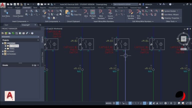Open Edit Wire Number tool
This screenshot has width=192, height=108.
(131, 14)
